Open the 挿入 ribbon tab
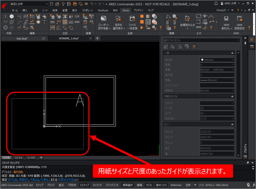The width and height of the screenshot is (256, 189). (x=25, y=10)
